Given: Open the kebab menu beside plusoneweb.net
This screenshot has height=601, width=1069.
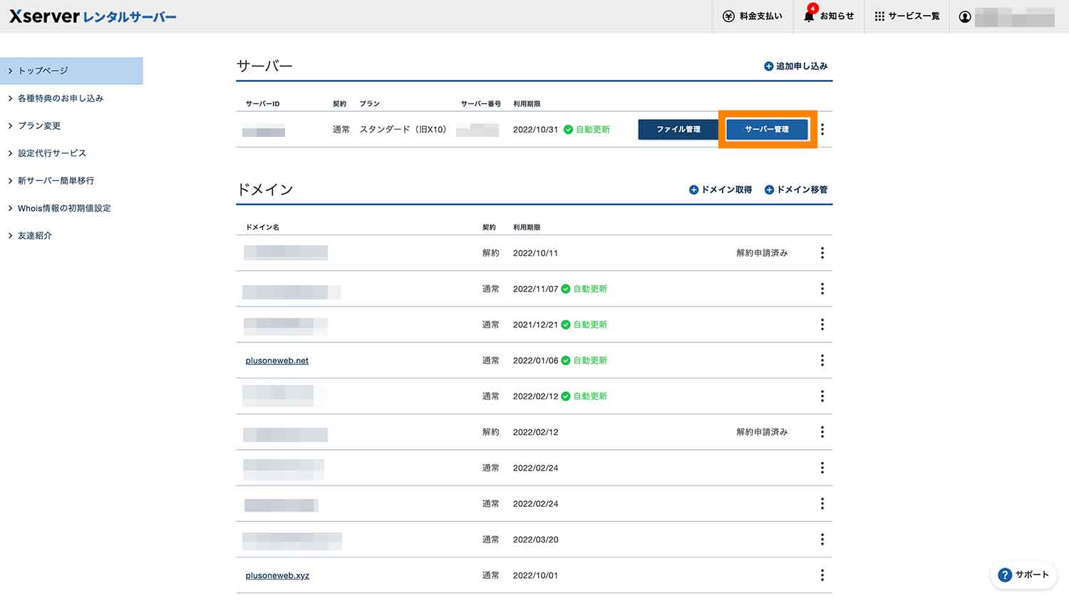Looking at the screenshot, I should (x=822, y=360).
